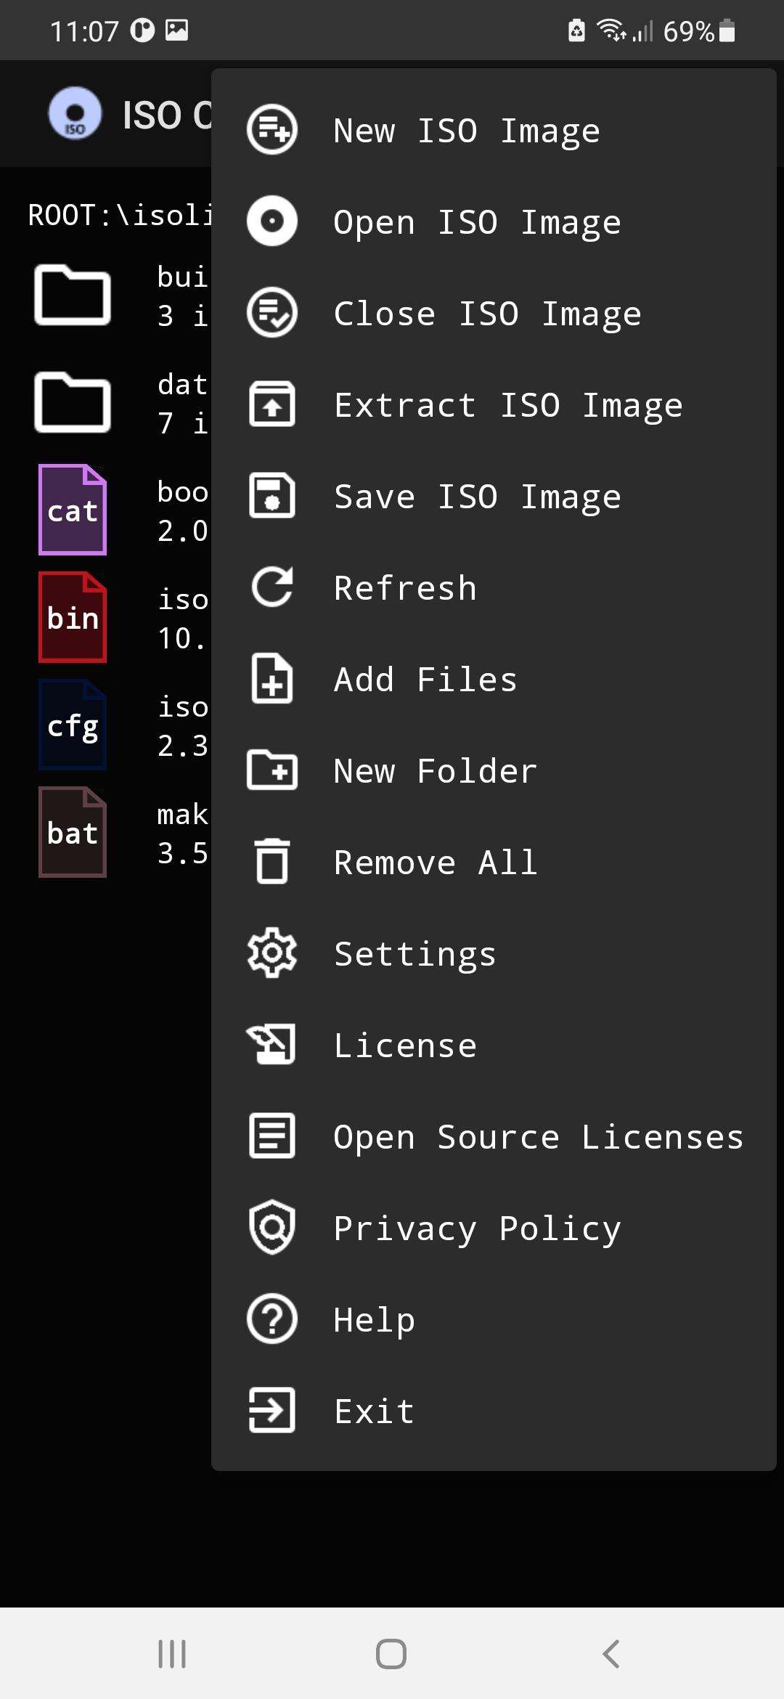The height and width of the screenshot is (1699, 784).
Task: Tap the New ISO Image icon
Action: tap(271, 131)
